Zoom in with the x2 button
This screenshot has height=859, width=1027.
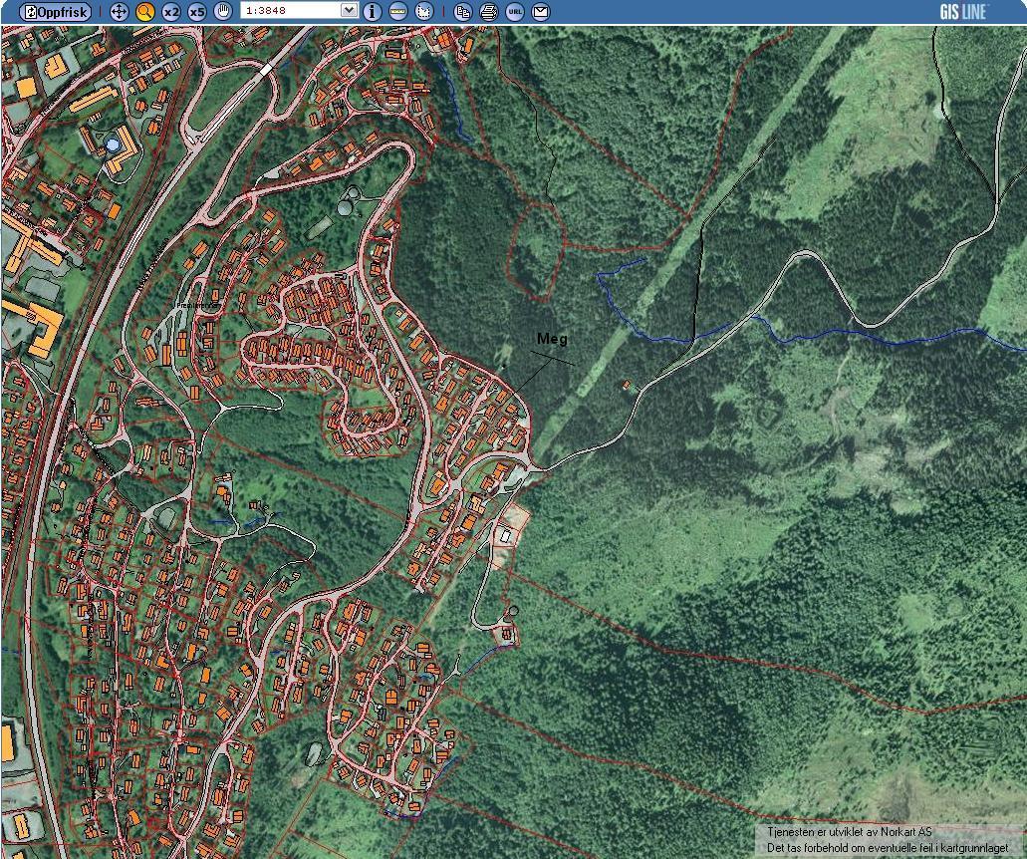click(171, 12)
